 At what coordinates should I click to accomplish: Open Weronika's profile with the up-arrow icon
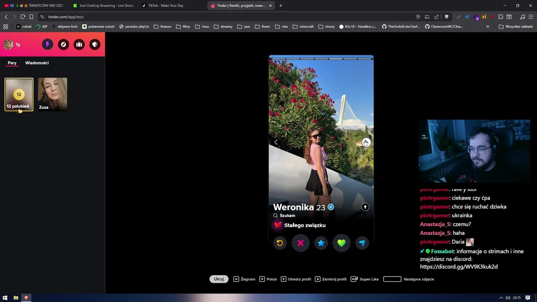365,207
